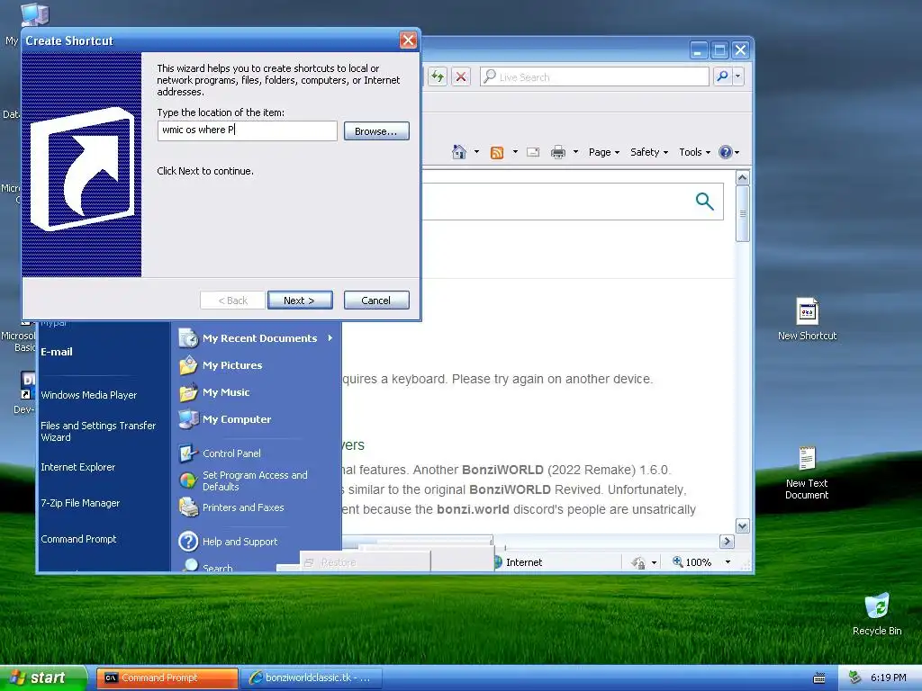Click the refresh icon in Internet Explorer
The image size is (922, 691).
click(438, 76)
